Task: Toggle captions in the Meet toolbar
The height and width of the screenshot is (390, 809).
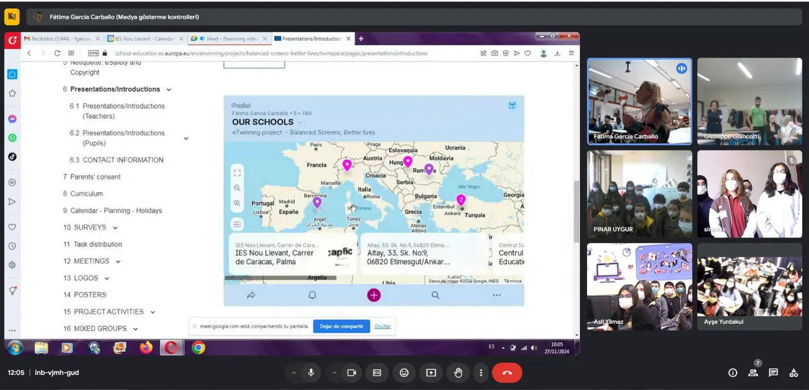Action: pos(377,373)
